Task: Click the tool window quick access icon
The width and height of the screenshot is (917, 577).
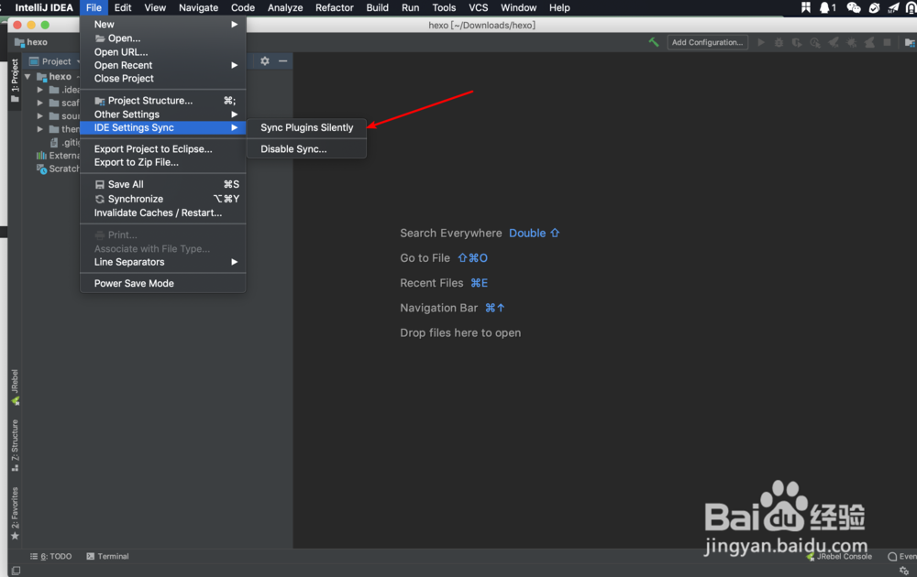Action: click(x=16, y=571)
